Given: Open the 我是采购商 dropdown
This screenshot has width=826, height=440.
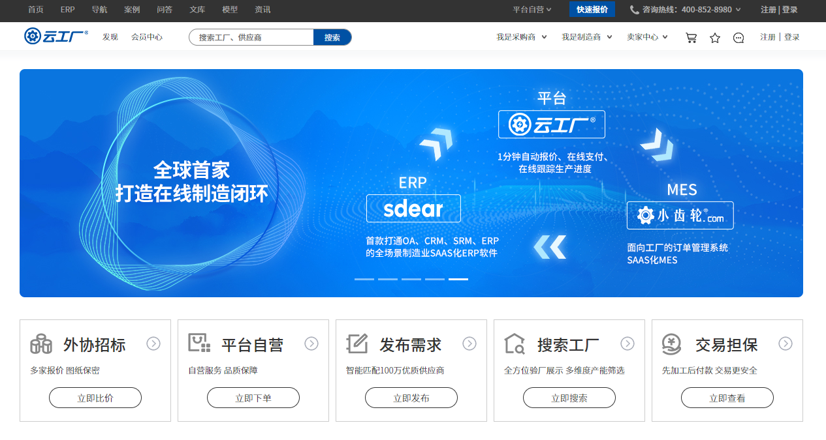Looking at the screenshot, I should pyautogui.click(x=521, y=37).
